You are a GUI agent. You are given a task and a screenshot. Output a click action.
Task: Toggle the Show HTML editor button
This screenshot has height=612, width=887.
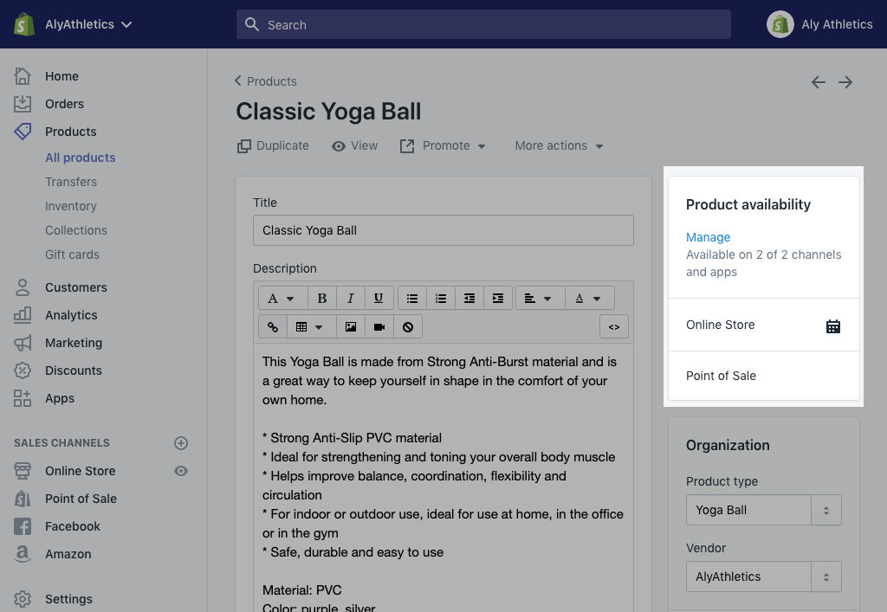click(613, 327)
